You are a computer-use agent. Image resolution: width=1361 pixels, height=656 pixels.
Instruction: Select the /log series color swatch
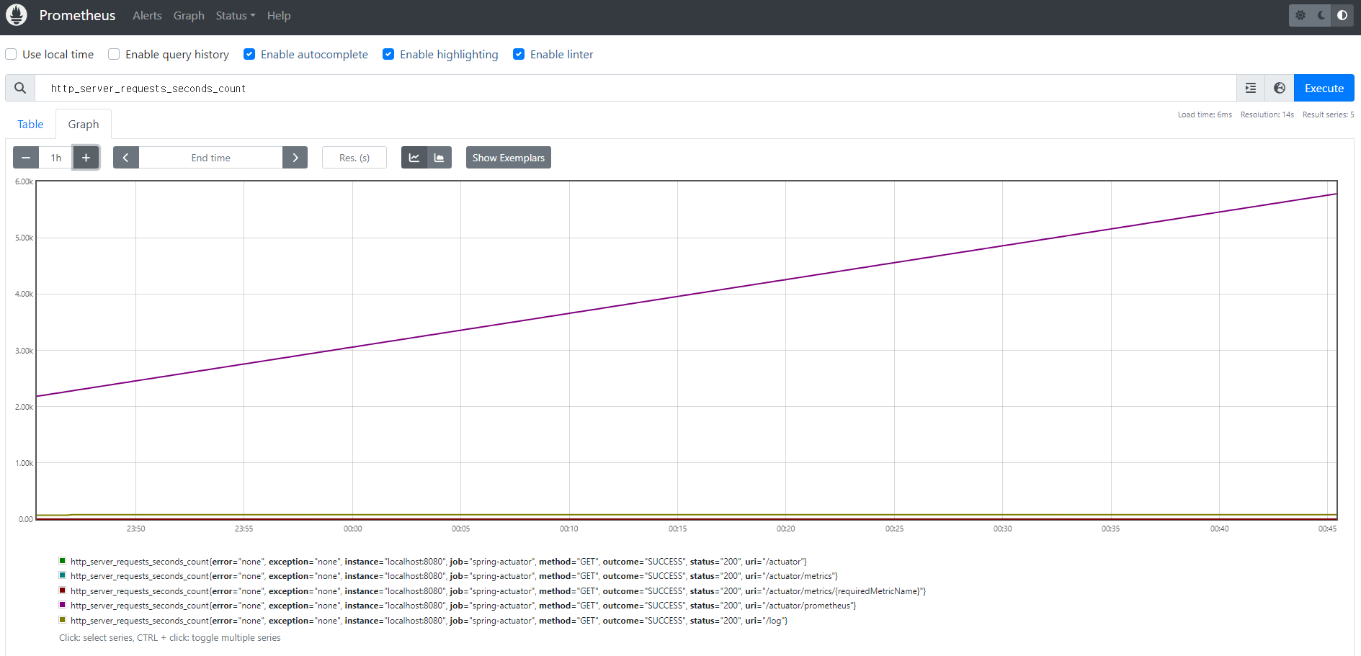click(63, 619)
